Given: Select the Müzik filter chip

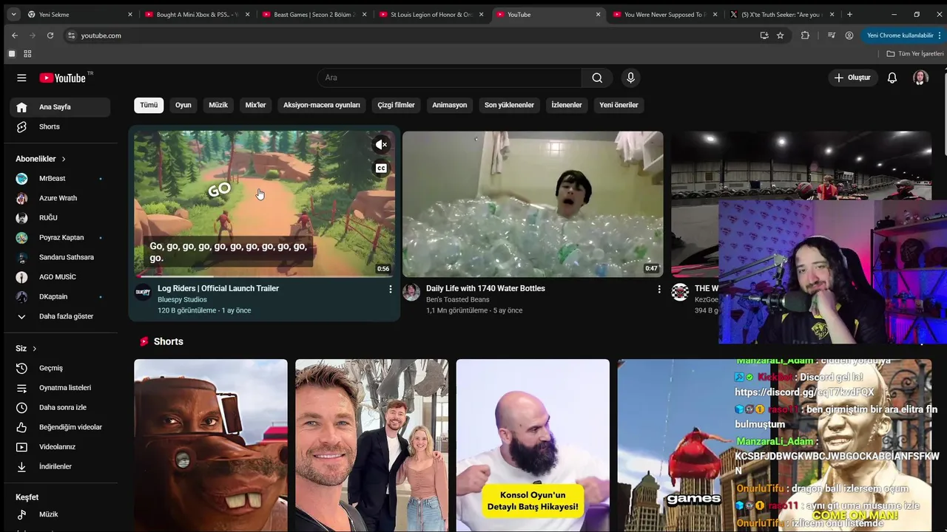Looking at the screenshot, I should point(218,105).
